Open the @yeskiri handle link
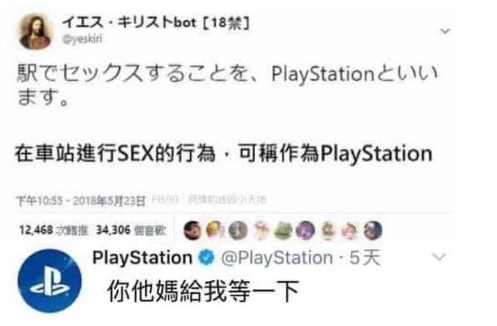The width and height of the screenshot is (497, 326). click(83, 39)
